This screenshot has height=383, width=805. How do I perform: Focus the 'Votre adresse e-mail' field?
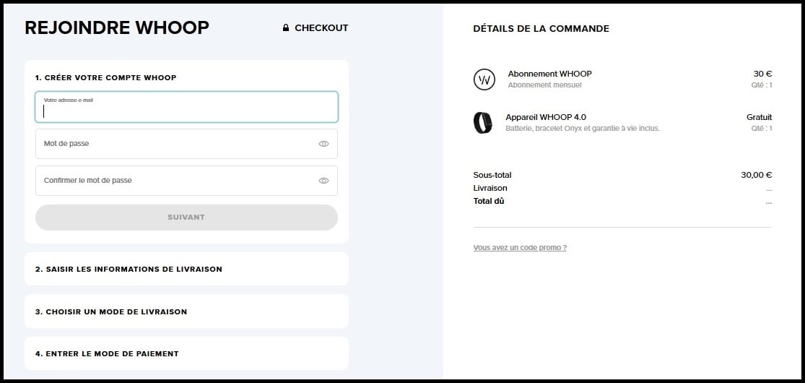186,111
